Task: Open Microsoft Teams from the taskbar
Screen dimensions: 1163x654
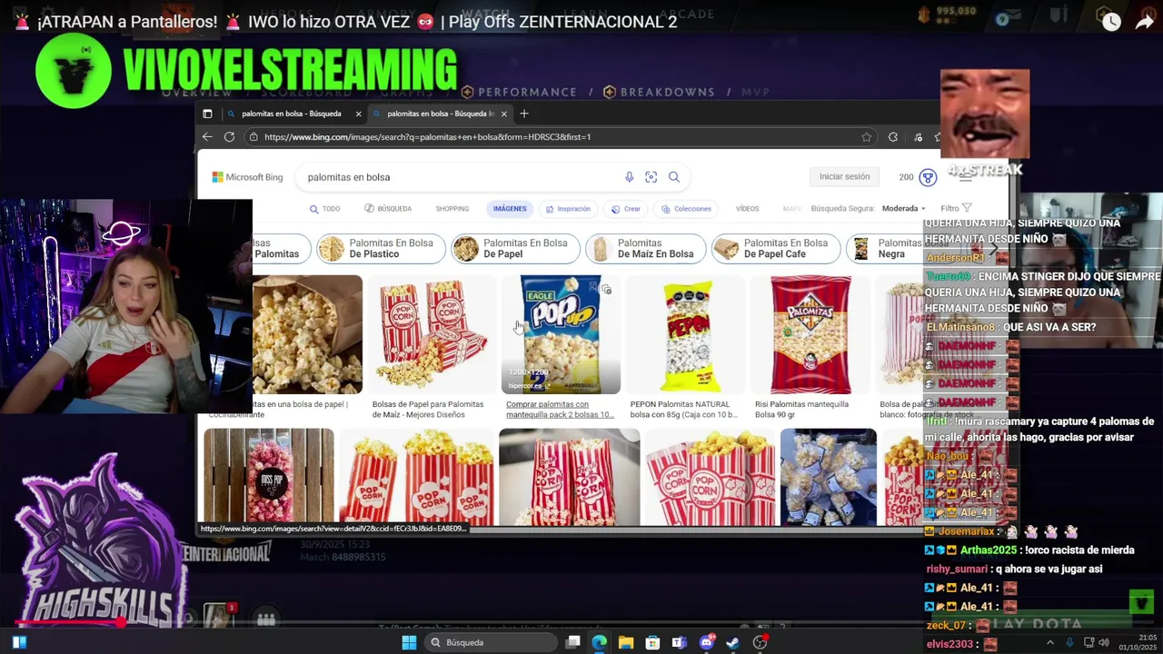Action: tap(679, 643)
